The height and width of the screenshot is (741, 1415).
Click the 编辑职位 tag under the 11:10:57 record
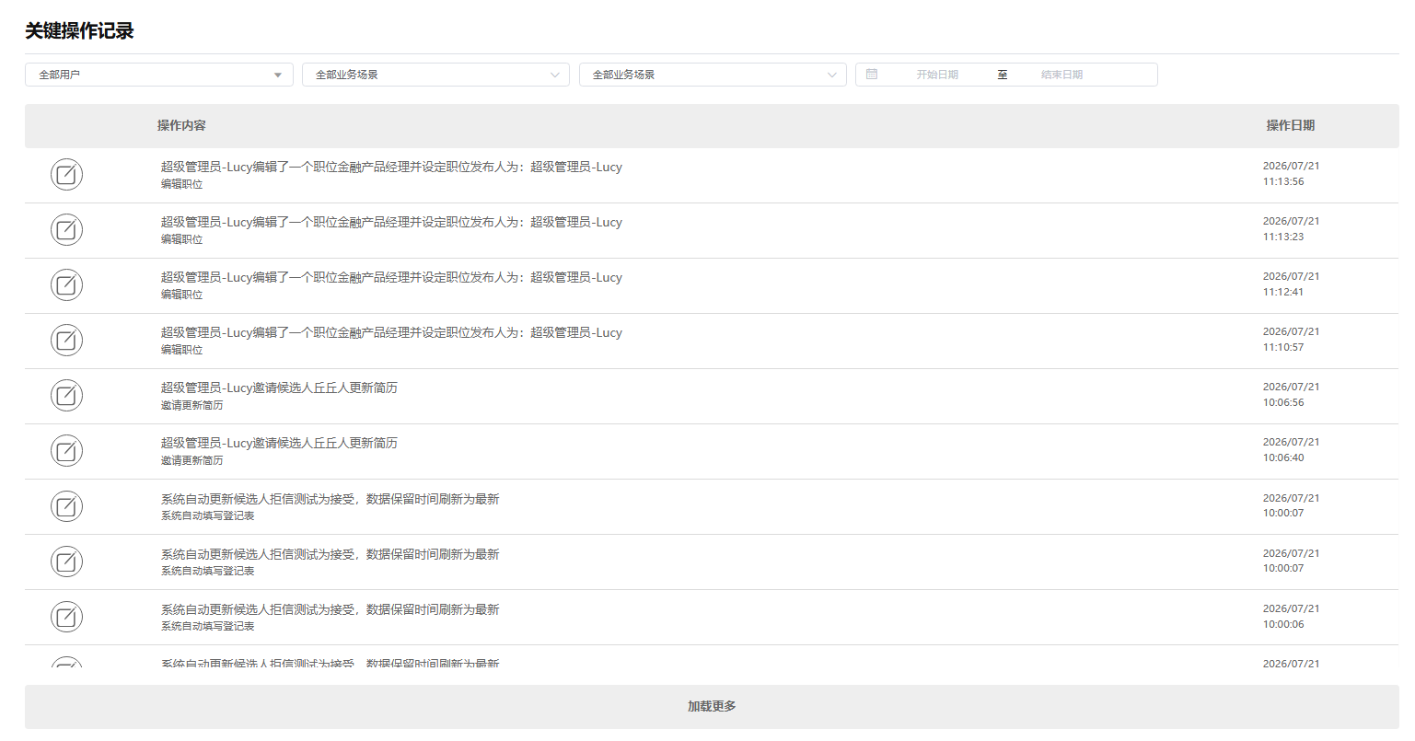[x=181, y=350]
